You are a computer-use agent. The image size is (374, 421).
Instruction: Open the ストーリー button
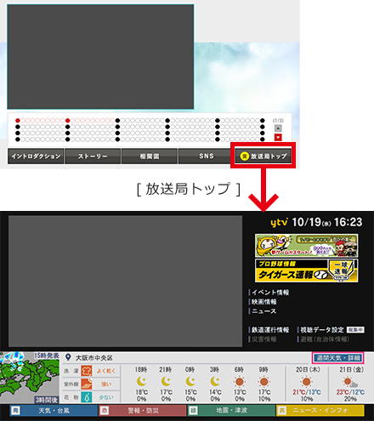[x=93, y=156]
